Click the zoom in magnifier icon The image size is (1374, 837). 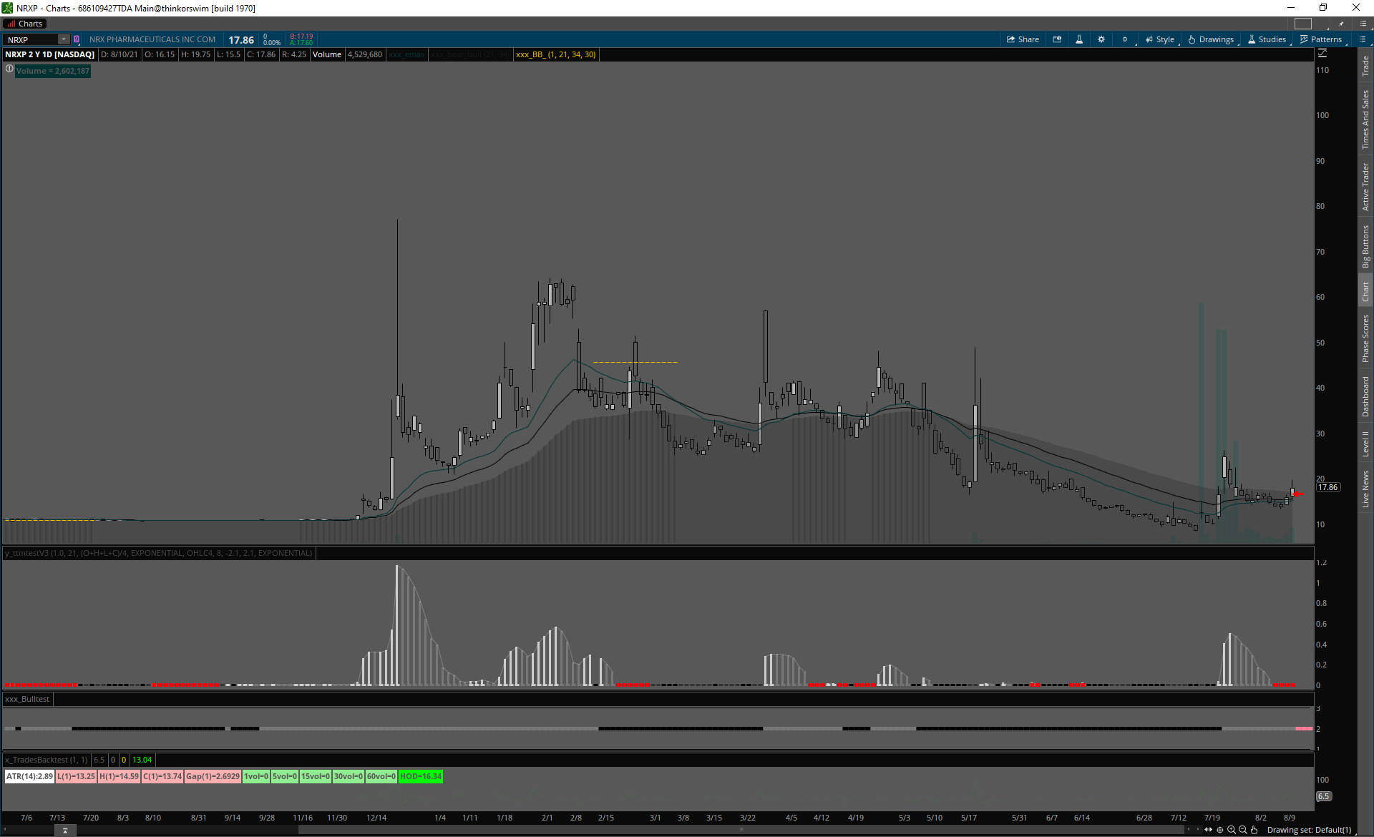[1232, 830]
